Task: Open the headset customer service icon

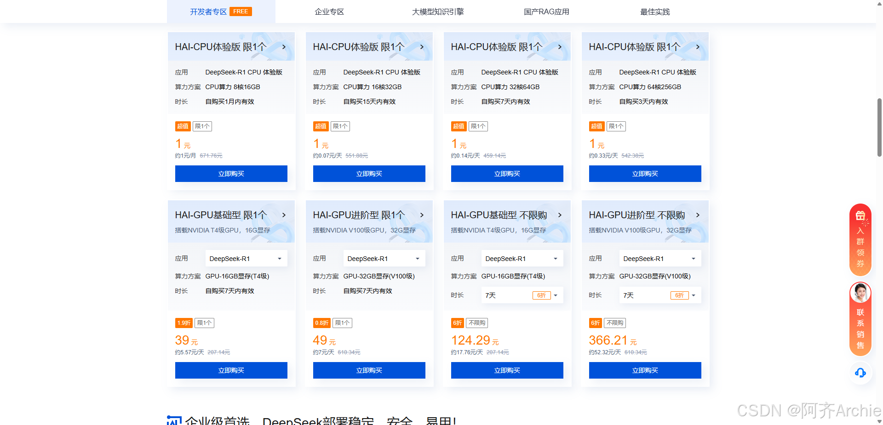Action: pos(860,373)
